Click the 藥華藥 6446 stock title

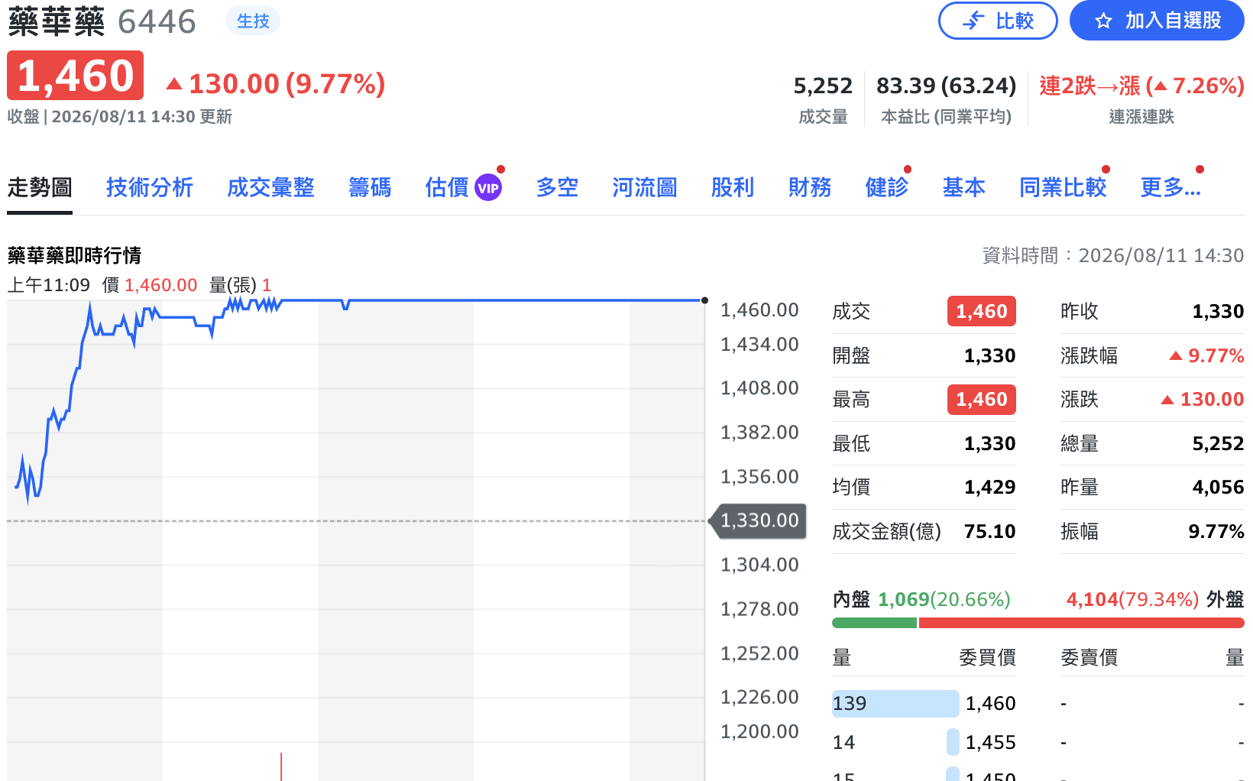tap(102, 21)
